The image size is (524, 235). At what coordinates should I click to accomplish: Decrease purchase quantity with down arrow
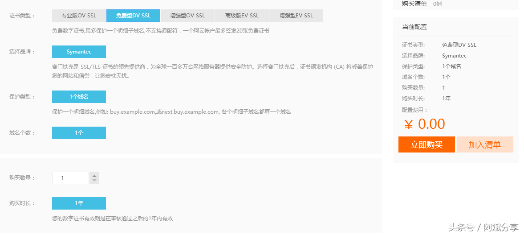point(94,181)
